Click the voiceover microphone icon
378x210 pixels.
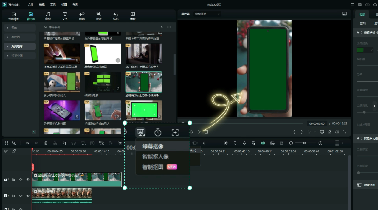click(244, 143)
